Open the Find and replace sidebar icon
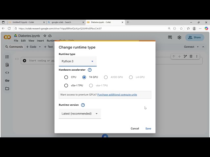 (7, 65)
